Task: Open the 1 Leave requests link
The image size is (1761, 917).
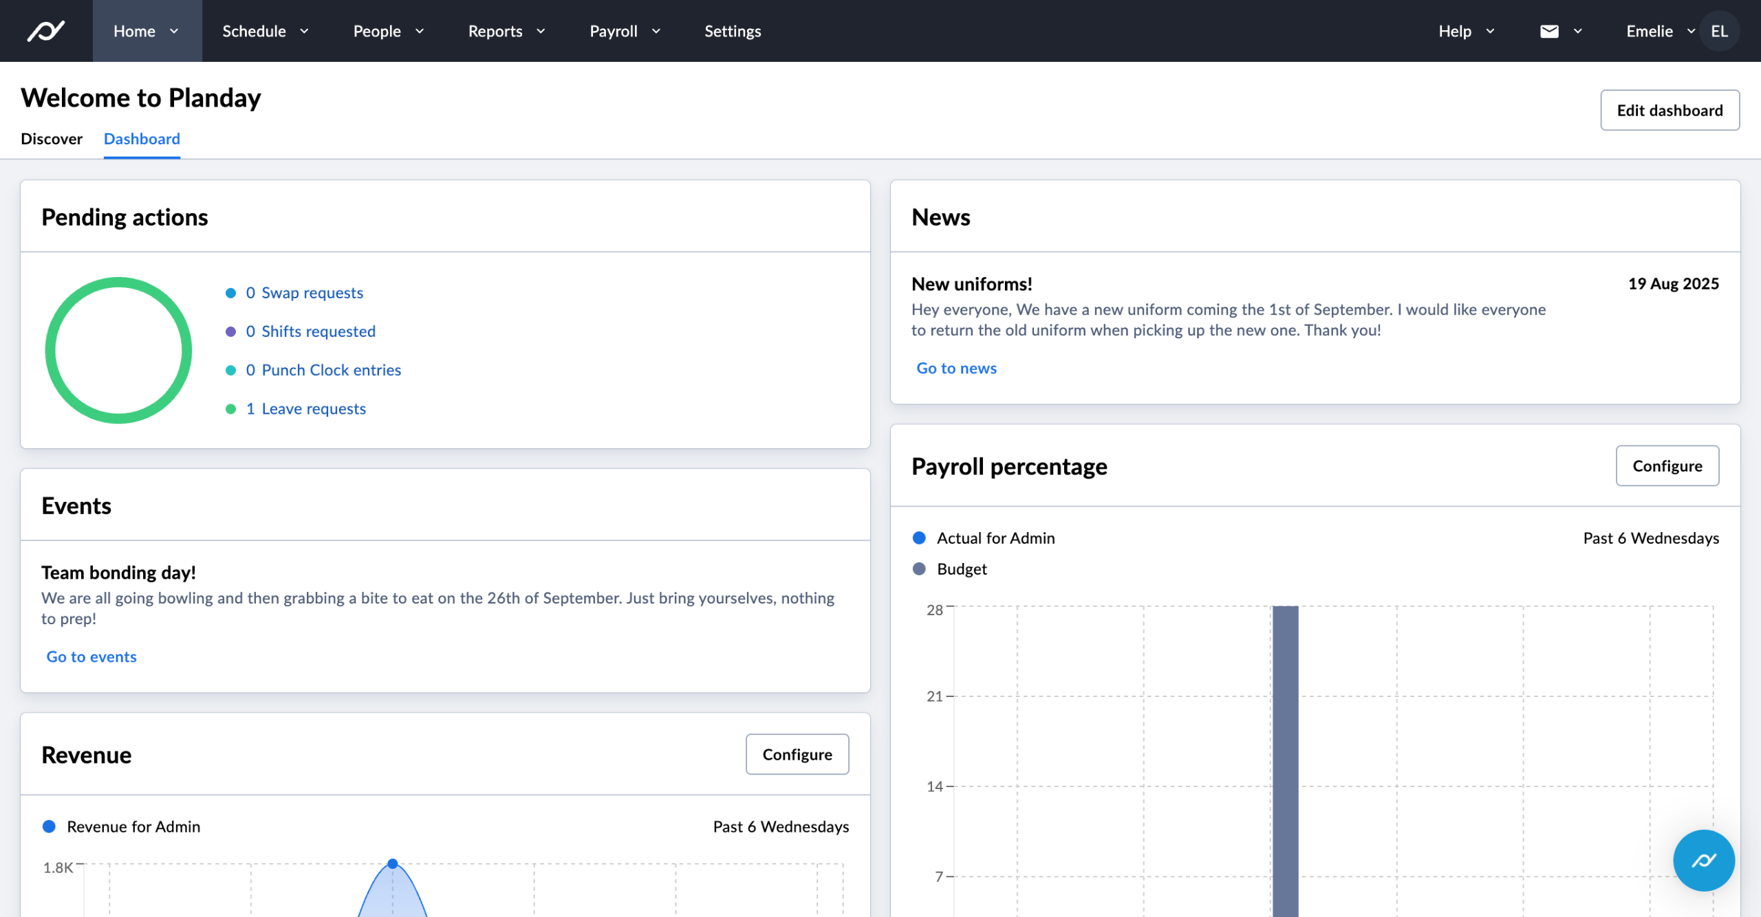Action: (x=306, y=409)
